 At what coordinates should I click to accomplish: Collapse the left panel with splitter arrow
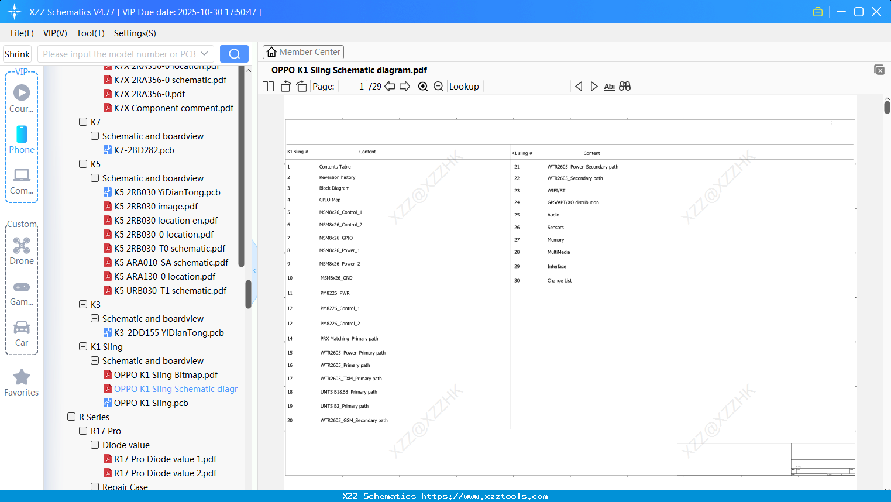(254, 271)
